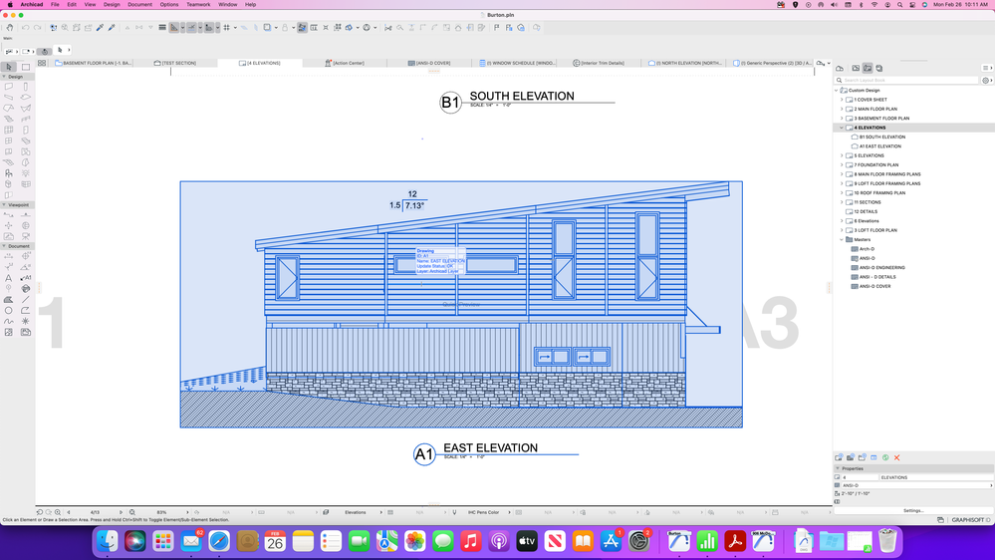Select the Figure tool
Viewport: 995px width, 560px height.
tap(9, 332)
